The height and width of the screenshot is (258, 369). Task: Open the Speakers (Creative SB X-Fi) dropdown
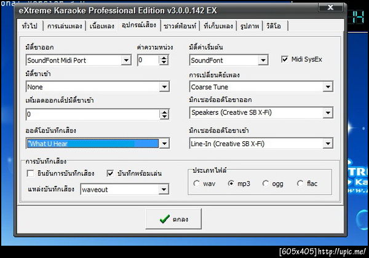[328, 113]
